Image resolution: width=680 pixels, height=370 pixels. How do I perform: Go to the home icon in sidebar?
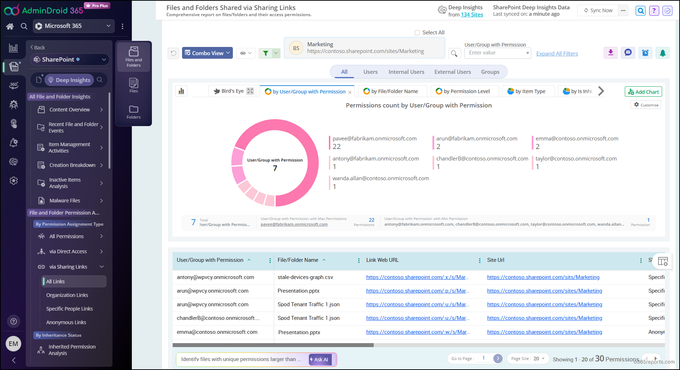(10, 26)
